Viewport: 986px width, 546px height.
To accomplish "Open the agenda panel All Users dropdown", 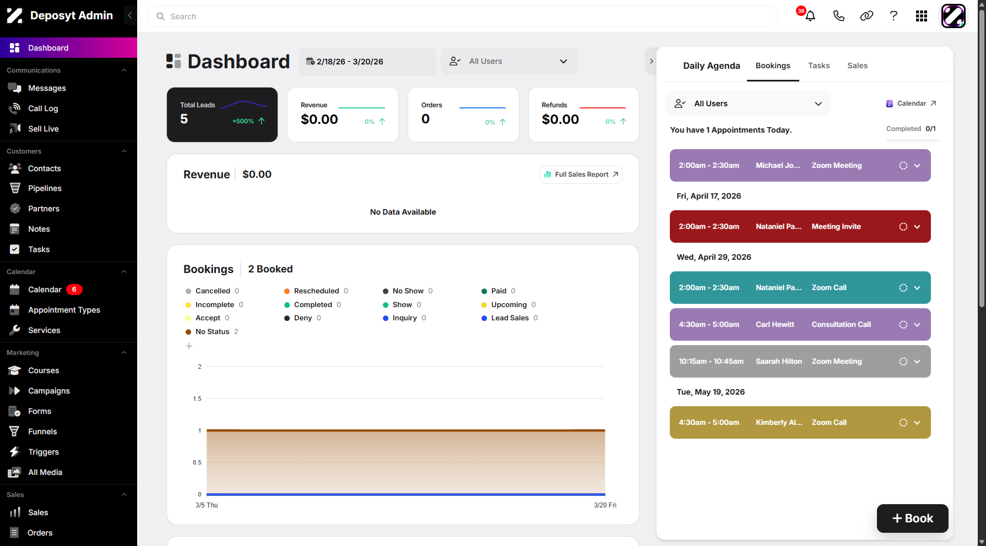I will pos(748,103).
